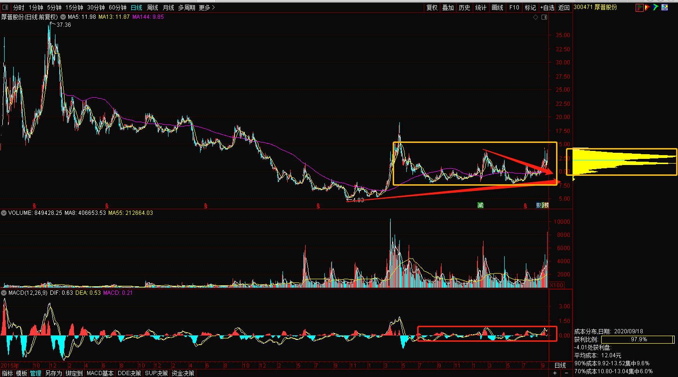Click the 标记 mark button
Image resolution: width=678 pixels, height=377 pixels.
tap(530, 8)
